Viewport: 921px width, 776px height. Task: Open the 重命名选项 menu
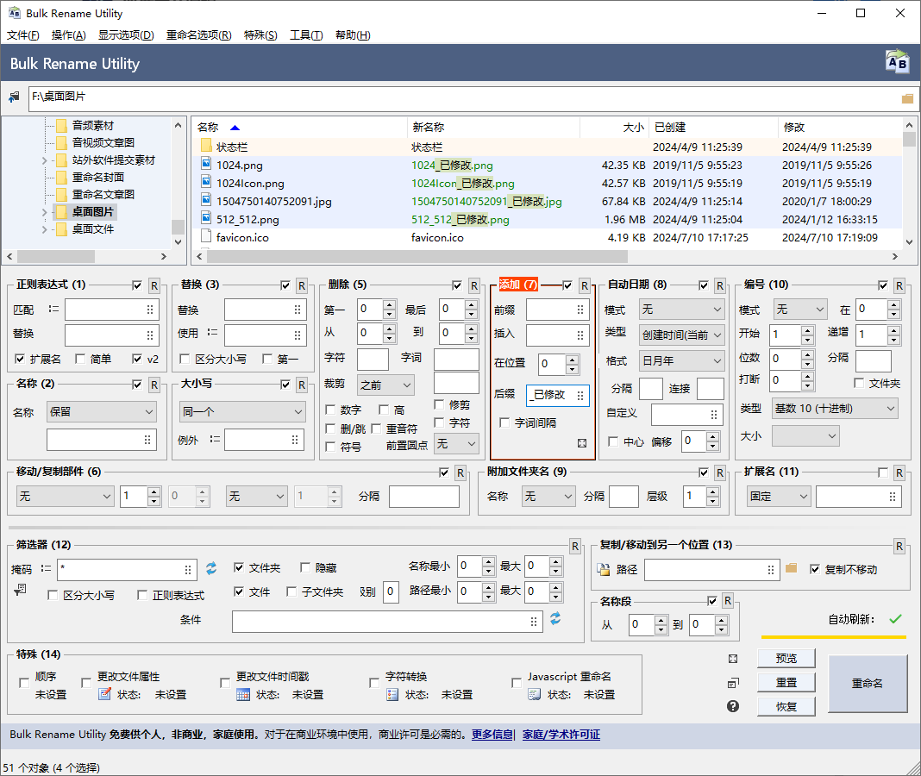[x=198, y=35]
